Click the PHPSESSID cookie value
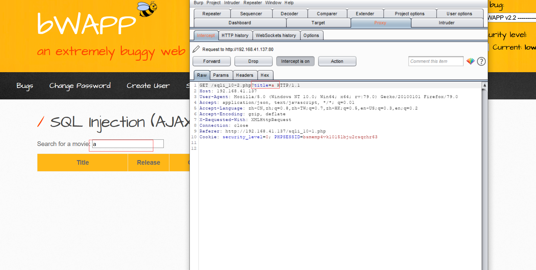The height and width of the screenshot is (270, 536). [340, 137]
